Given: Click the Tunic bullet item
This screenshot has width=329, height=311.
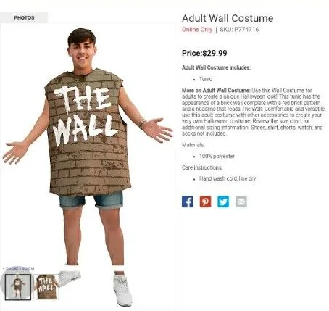Looking at the screenshot, I should tap(206, 79).
